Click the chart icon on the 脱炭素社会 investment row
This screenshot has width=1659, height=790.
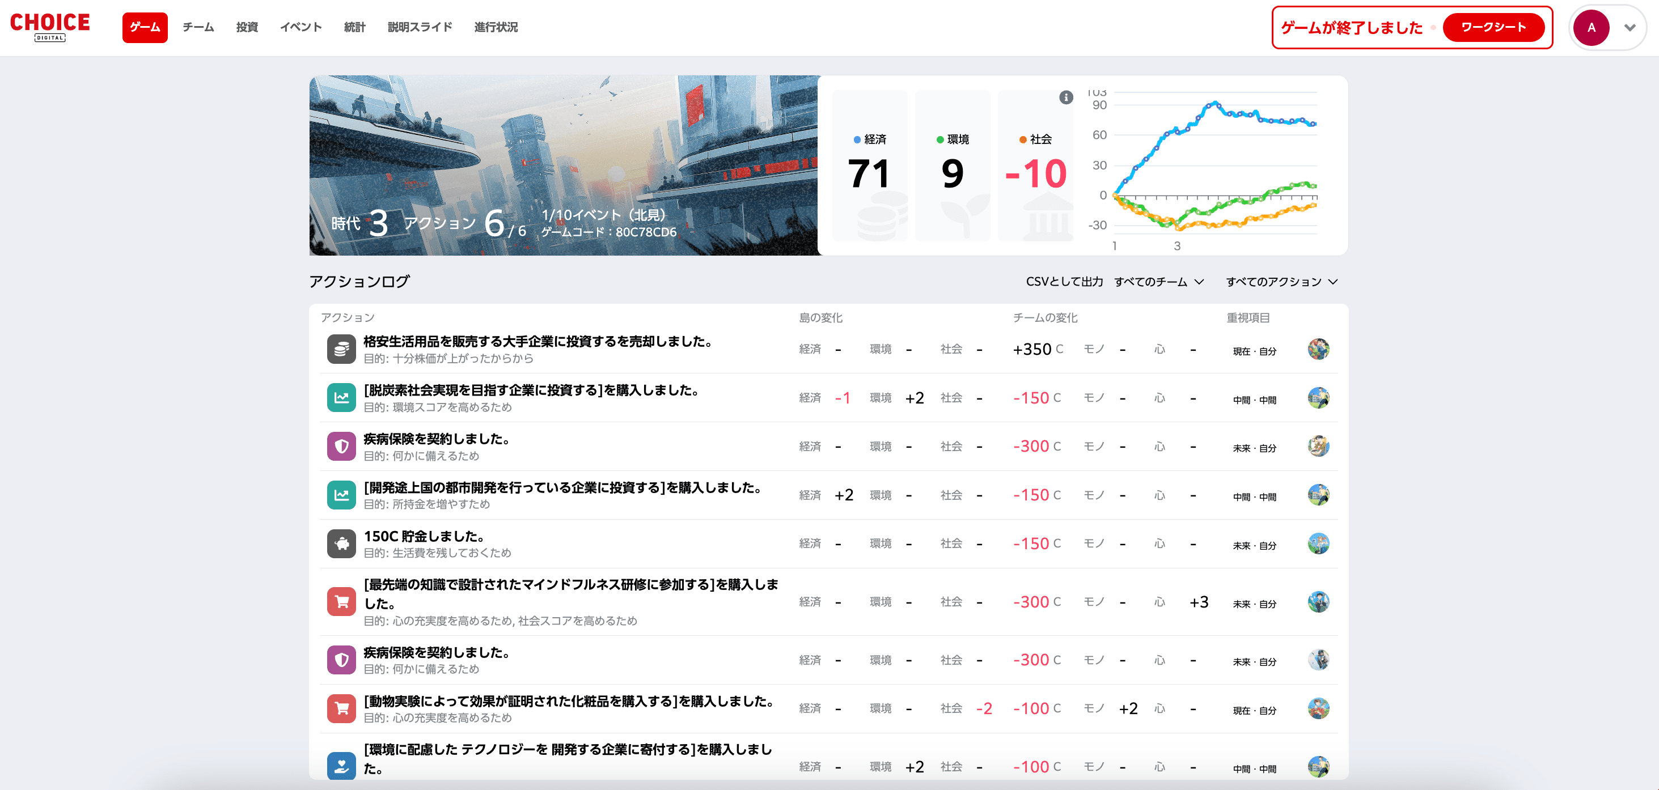(341, 398)
